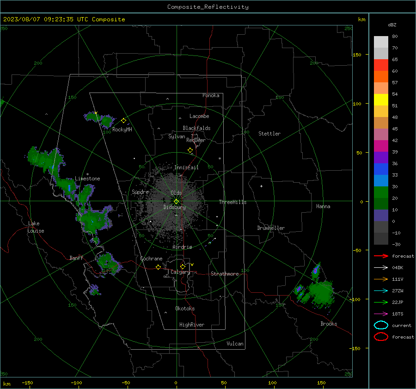
Task: Click the Vulcan city label
Action: [235, 344]
